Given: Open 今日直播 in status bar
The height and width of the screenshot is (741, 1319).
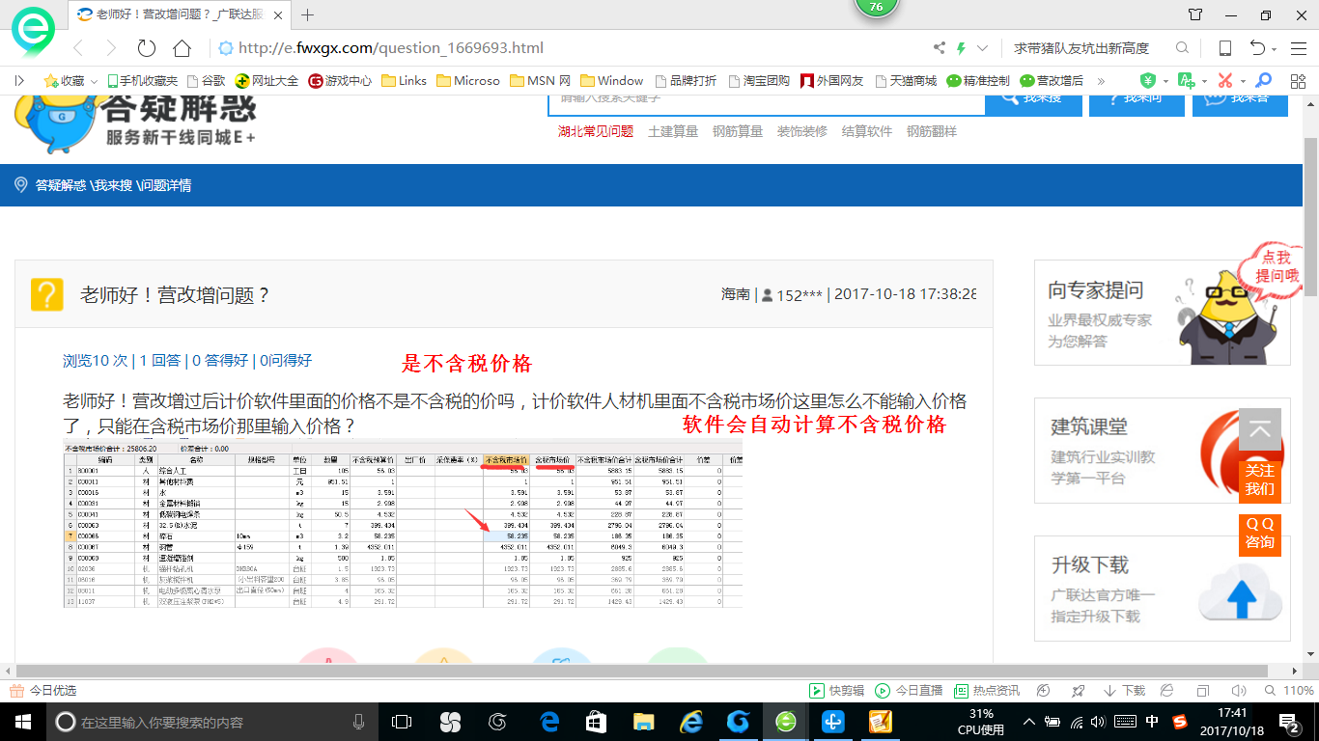Looking at the screenshot, I should tap(909, 691).
